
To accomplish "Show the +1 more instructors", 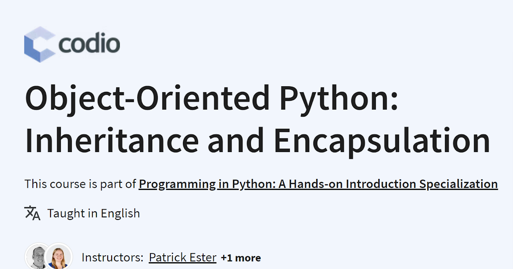I will pos(241,258).
